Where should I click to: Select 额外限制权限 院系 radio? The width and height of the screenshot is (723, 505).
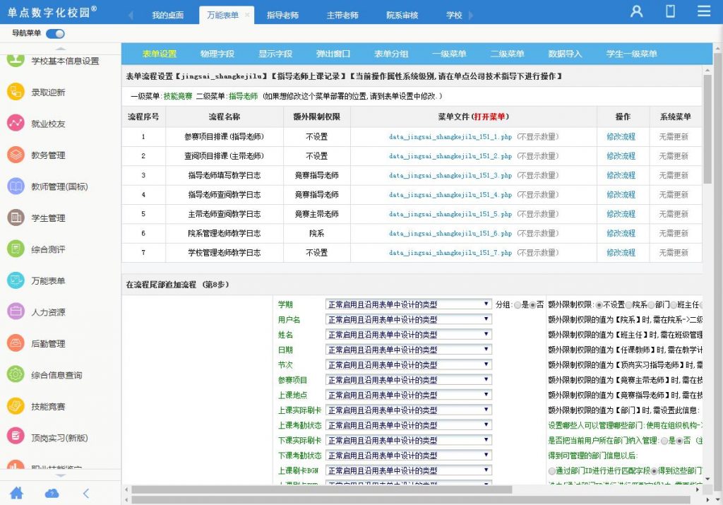coord(628,305)
